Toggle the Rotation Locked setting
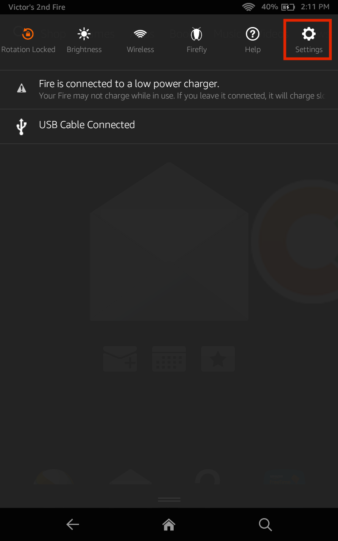This screenshot has width=338, height=541. (x=28, y=41)
